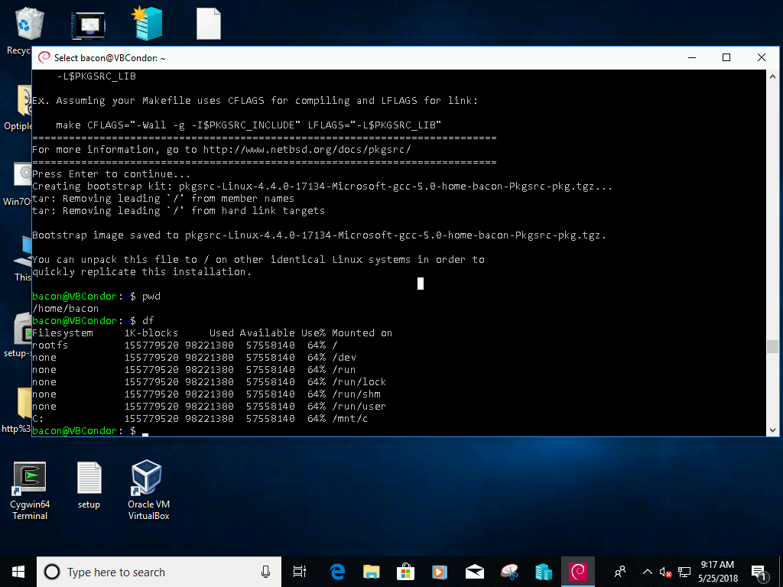The height and width of the screenshot is (587, 783).
Task: Open the Snipping Tool taskbar icon
Action: (x=509, y=572)
